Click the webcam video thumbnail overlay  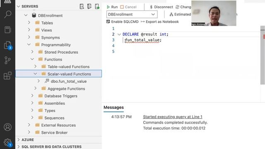(x=214, y=13)
